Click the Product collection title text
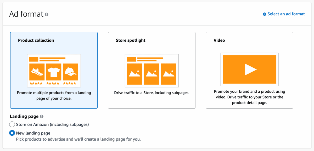The height and width of the screenshot is (151, 314). pyautogui.click(x=36, y=40)
